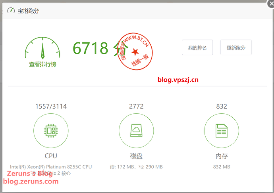Click the green speedometer gauge icon
The height and width of the screenshot is (193, 274).
(42, 49)
